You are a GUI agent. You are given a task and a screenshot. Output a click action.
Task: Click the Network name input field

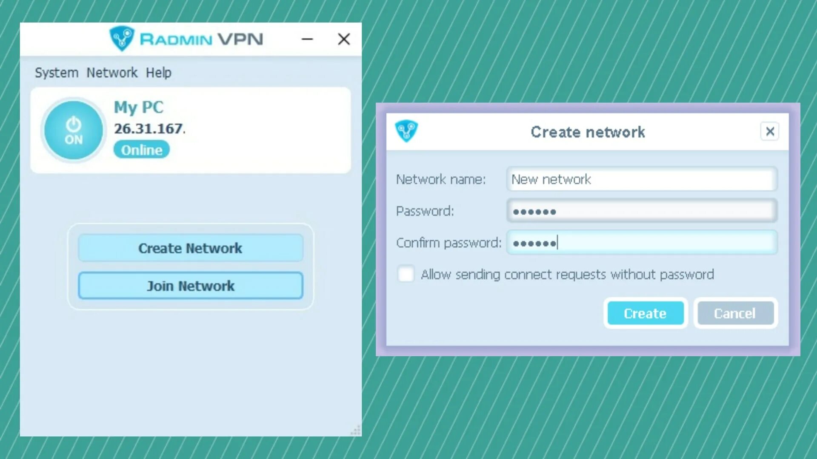[x=641, y=179]
